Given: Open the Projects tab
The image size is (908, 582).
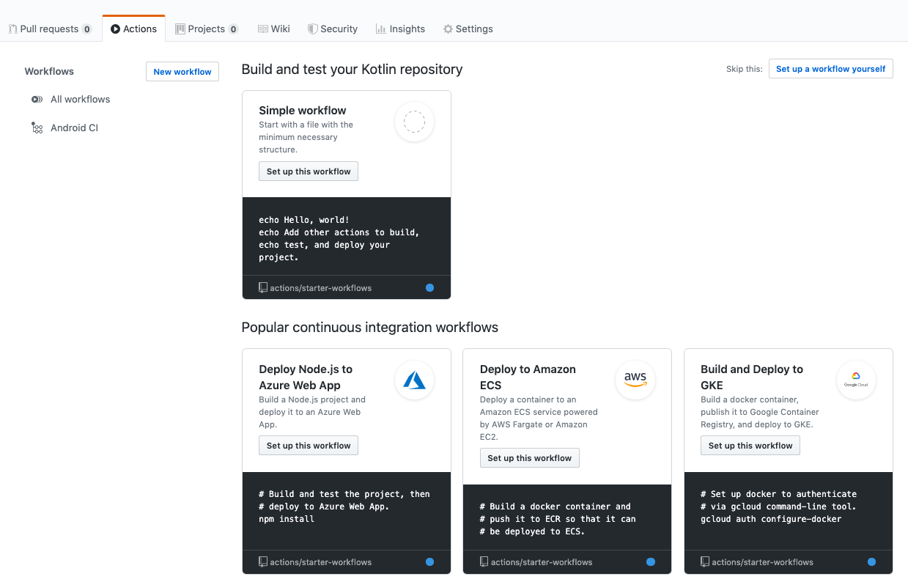Looking at the screenshot, I should click(x=207, y=29).
